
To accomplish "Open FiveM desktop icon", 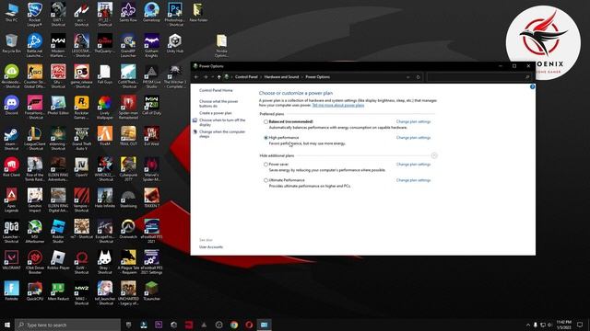I will coord(105,137).
